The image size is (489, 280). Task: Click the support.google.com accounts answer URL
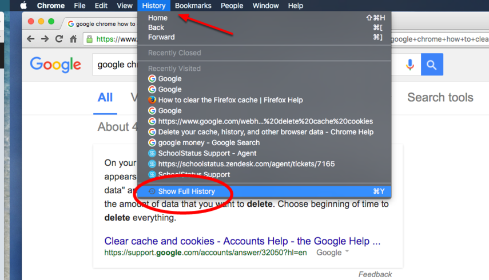pyautogui.click(x=205, y=253)
